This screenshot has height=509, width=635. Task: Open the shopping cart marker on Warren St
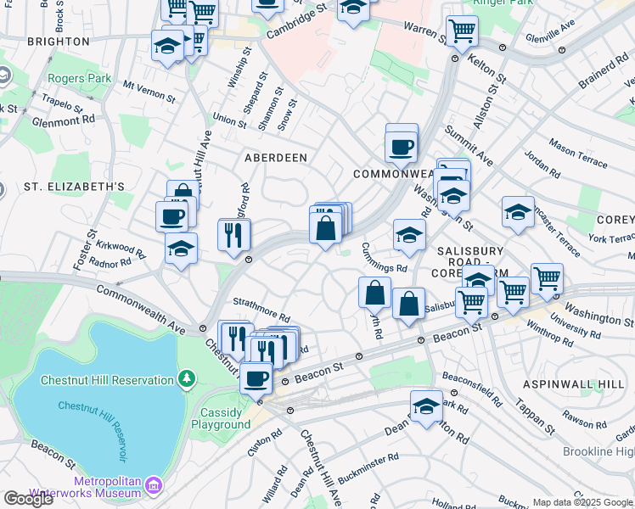462,32
